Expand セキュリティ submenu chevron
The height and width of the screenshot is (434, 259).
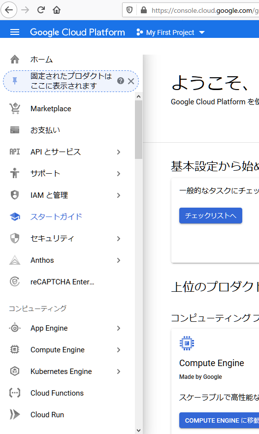tap(119, 239)
